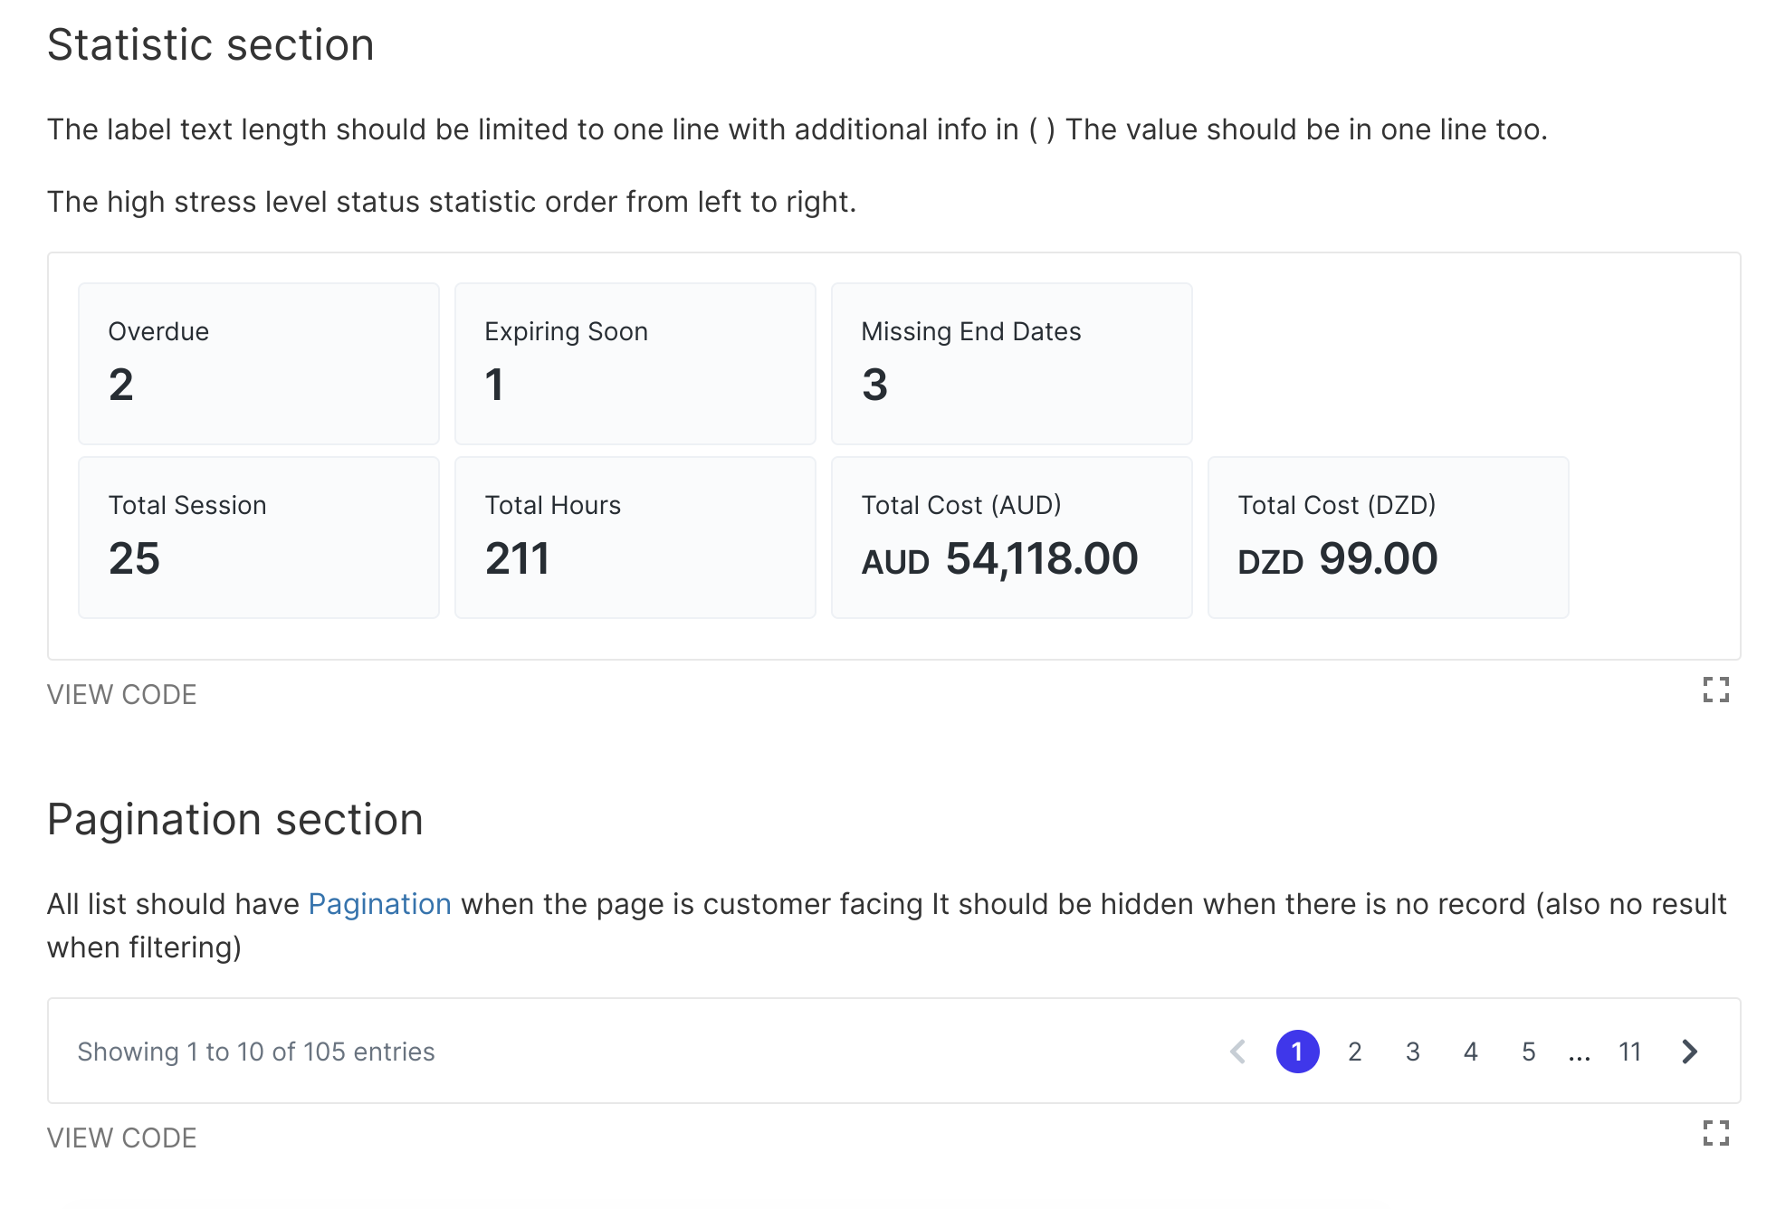Jump to page 3

click(x=1413, y=1052)
